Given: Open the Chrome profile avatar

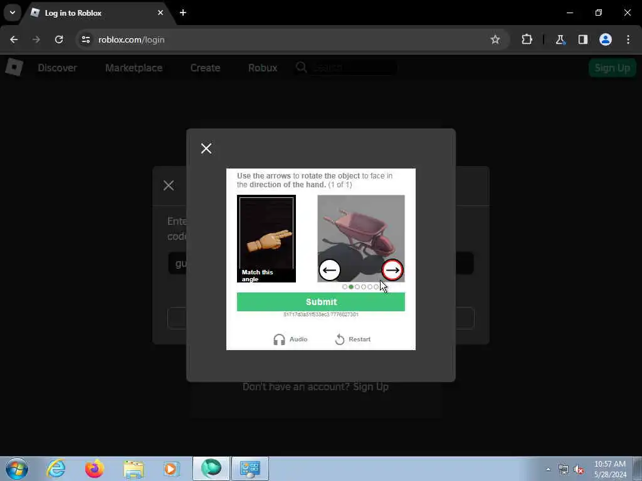Looking at the screenshot, I should 605,39.
